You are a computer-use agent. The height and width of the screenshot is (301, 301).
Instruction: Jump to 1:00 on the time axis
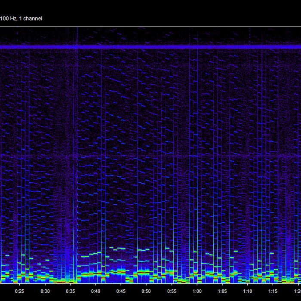[197, 291]
